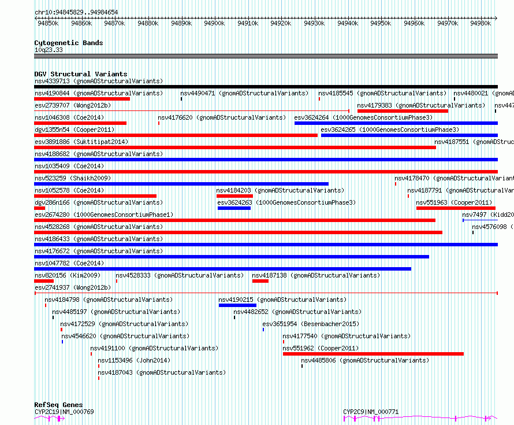Select the CYP2C19 NM_000769 gene label

(64, 412)
